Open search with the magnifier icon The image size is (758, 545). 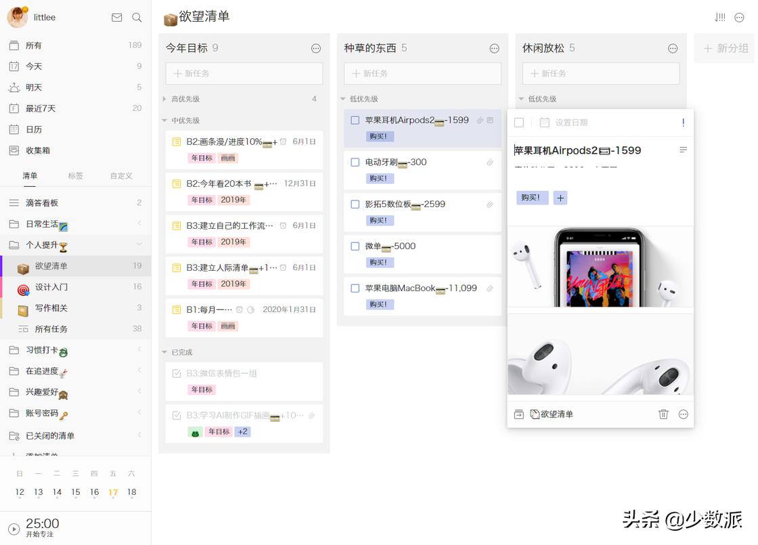pos(137,18)
